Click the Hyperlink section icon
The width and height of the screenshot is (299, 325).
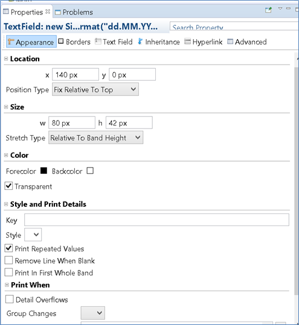187,42
